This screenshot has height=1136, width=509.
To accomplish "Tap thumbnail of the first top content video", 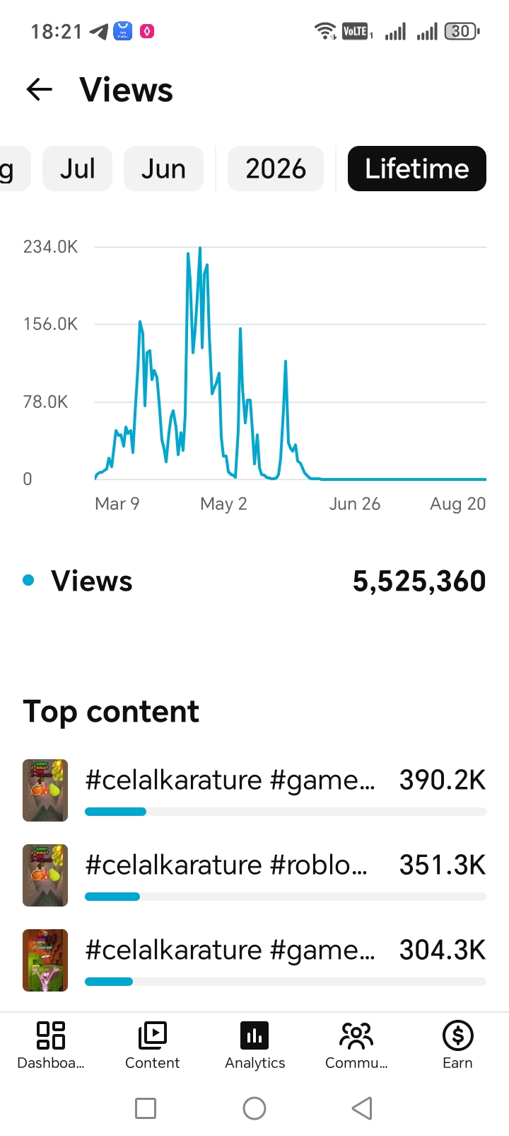I will point(45,790).
